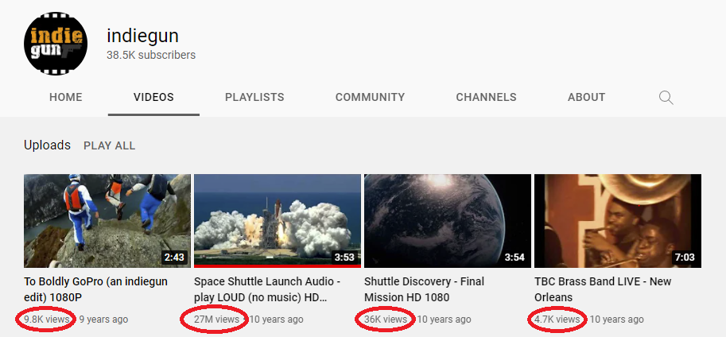Click the Uploads section heading
This screenshot has height=337, width=726.
pos(47,145)
